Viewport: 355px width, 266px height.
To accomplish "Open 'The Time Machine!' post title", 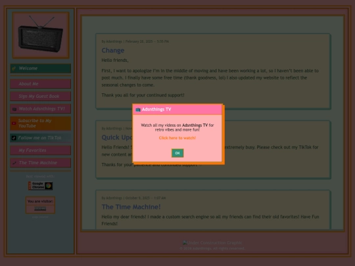I will [131, 207].
